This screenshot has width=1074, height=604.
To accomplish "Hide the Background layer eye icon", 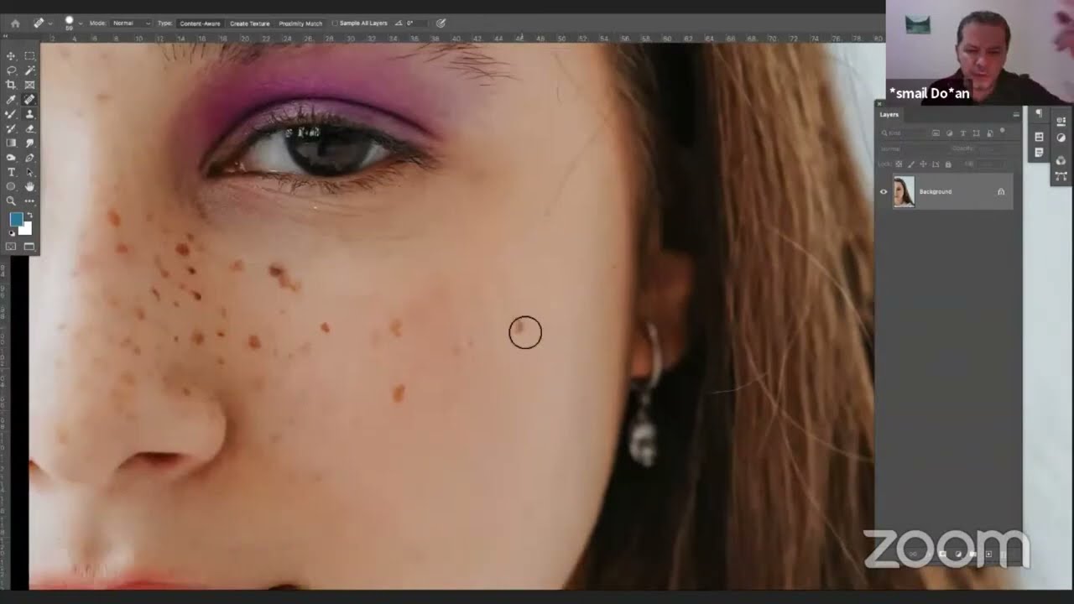I will [x=884, y=191].
